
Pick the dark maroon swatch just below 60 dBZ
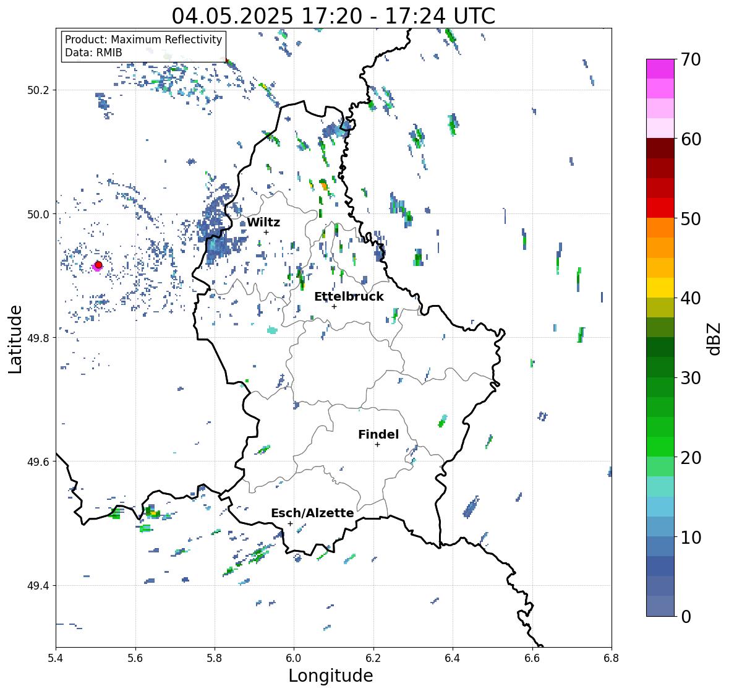click(x=660, y=148)
